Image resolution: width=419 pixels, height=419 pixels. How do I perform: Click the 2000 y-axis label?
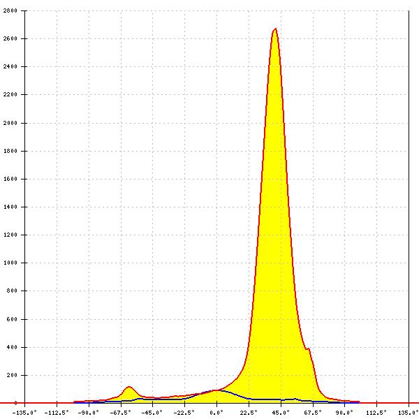[x=10, y=123]
